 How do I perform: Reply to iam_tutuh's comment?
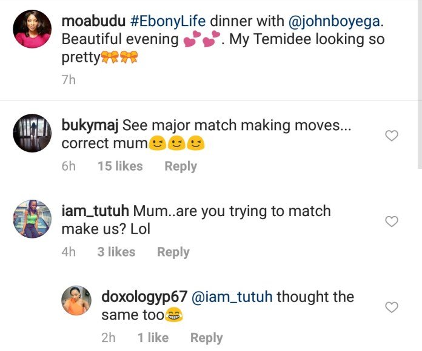point(173,252)
